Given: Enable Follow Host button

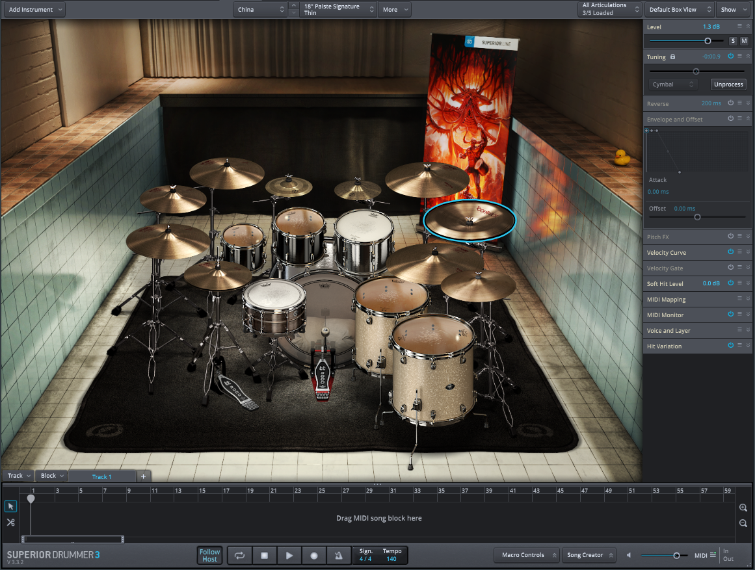Looking at the screenshot, I should click(x=209, y=556).
